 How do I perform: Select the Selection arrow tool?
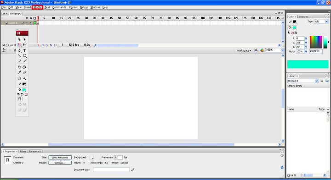[19, 39]
